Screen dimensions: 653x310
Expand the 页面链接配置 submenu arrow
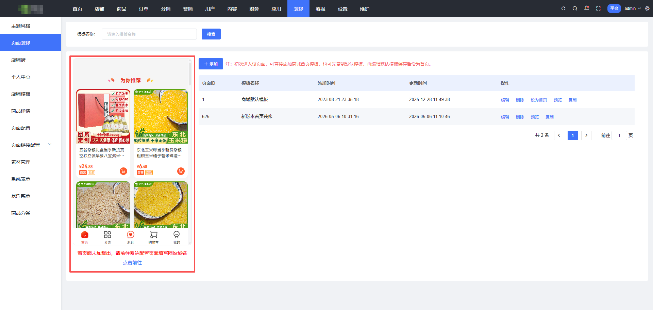click(x=50, y=144)
